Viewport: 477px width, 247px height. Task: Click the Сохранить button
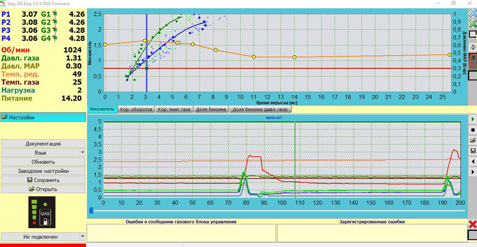click(43, 180)
